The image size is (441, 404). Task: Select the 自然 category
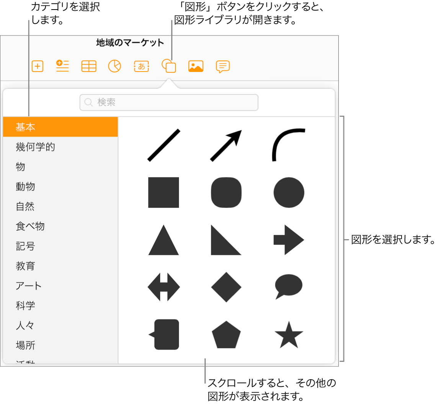(60, 206)
